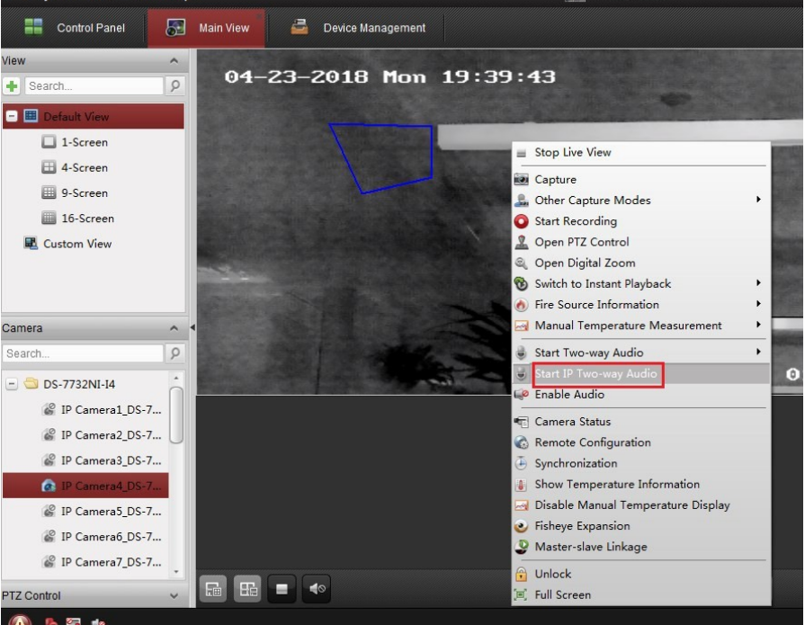Click the red alarm icon in status bar
Image resolution: width=805 pixels, height=625 pixels.
point(20,621)
